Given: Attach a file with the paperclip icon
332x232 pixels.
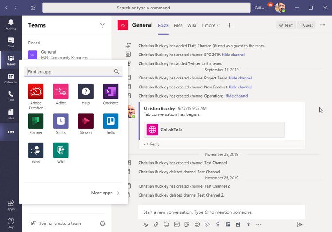Looking at the screenshot, I should point(156,224).
